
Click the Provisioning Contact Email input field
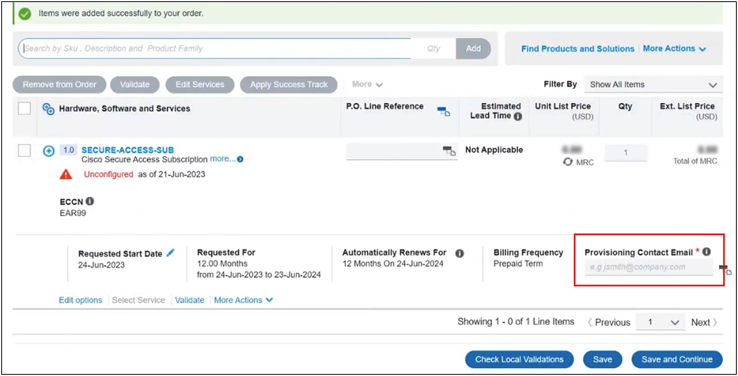click(649, 268)
